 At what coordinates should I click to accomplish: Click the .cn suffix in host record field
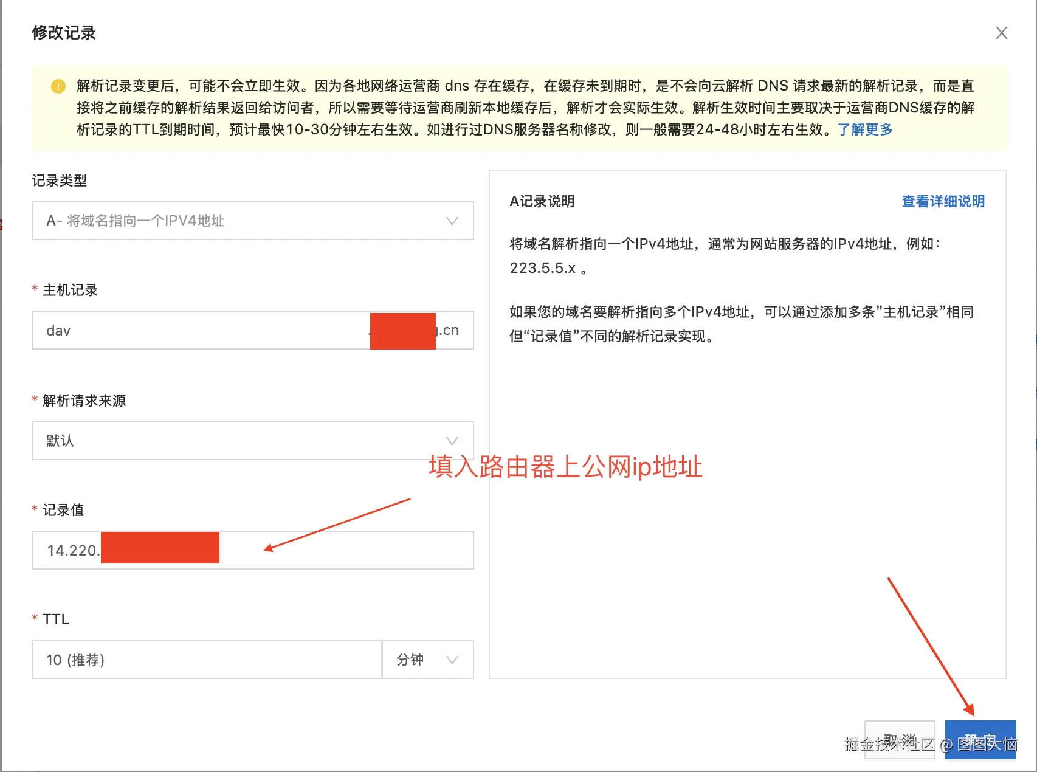[x=451, y=330]
